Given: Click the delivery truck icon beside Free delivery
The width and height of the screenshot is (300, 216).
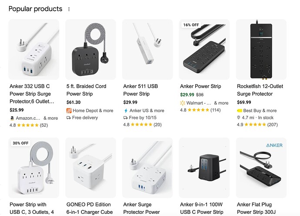Looking at the screenshot, I should coord(69,118).
